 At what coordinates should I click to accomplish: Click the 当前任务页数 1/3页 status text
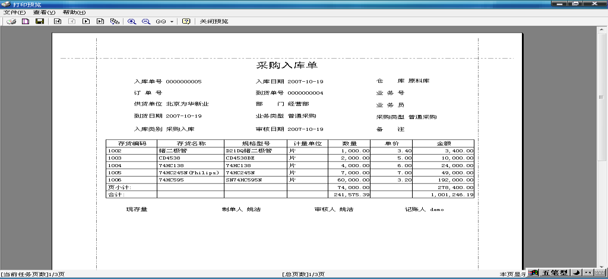pyautogui.click(x=33, y=274)
